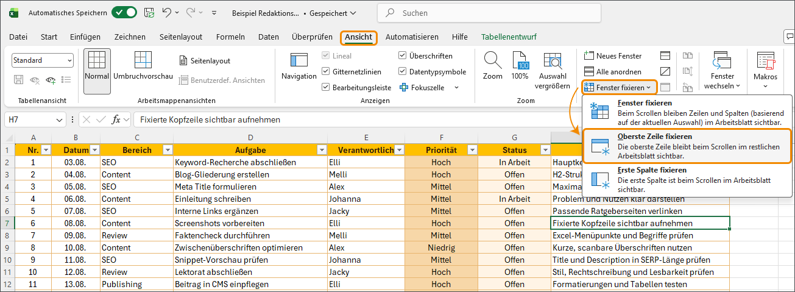Select the cell 'Keyword-Recherche abschließen'
795x292 pixels.
pos(250,163)
